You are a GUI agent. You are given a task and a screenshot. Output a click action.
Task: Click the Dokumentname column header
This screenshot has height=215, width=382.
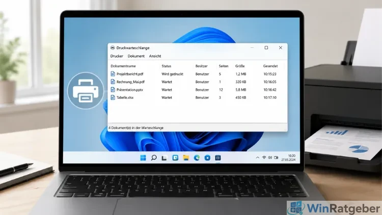[x=123, y=66]
